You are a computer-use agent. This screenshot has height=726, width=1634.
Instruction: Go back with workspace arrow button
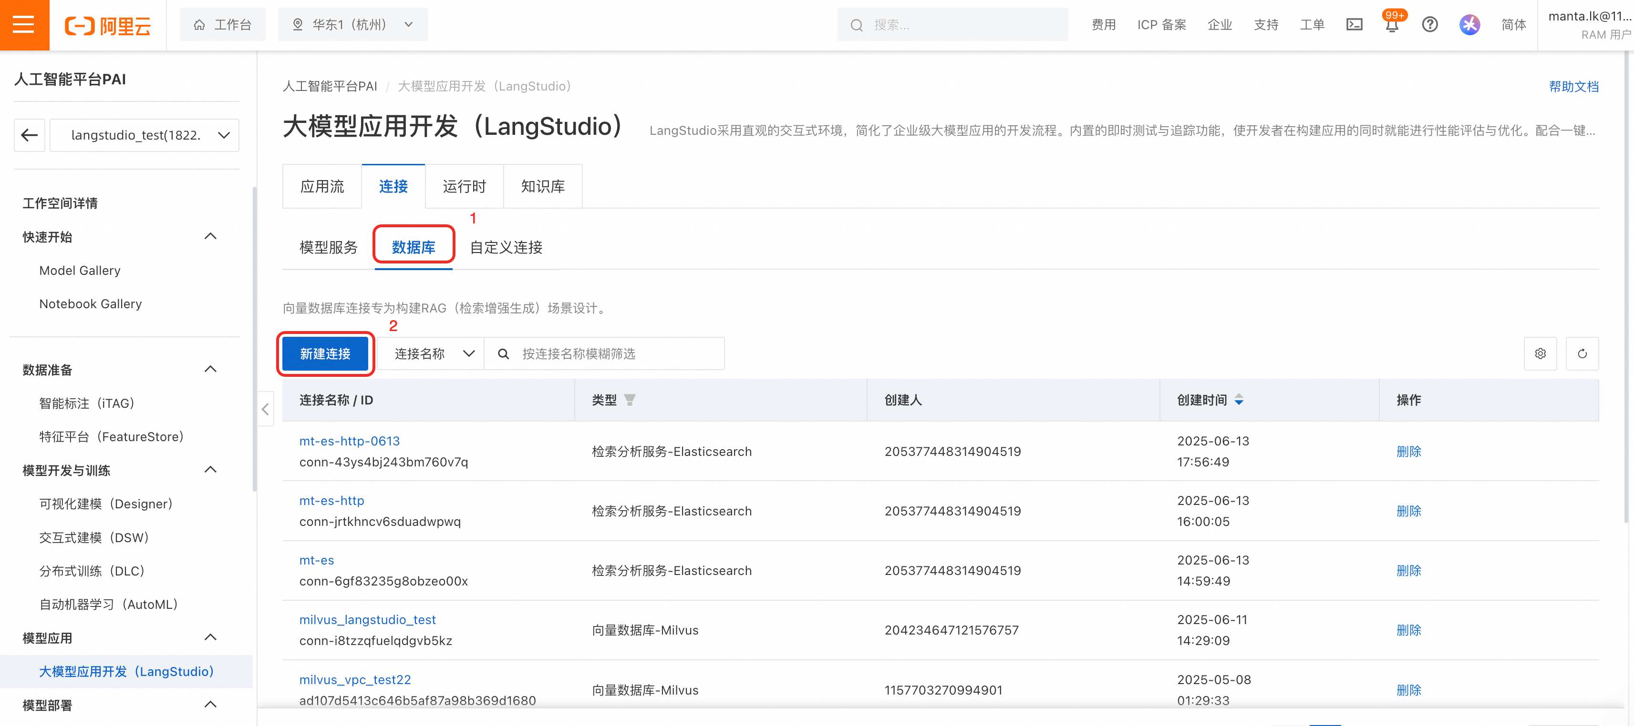30,135
